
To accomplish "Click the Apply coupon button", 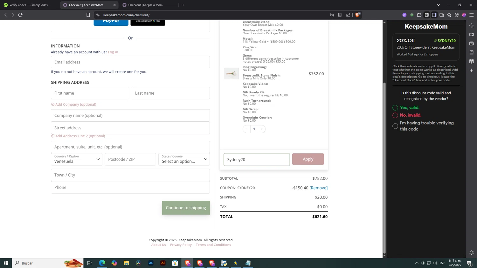I will [308, 159].
